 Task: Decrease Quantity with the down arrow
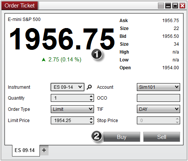coord(91,100)
